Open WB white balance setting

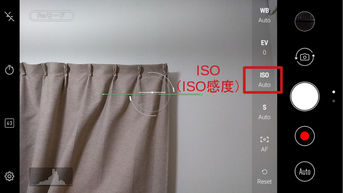pyautogui.click(x=264, y=15)
